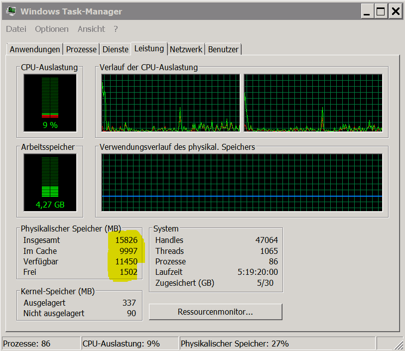The image size is (405, 351).
Task: Click the Ausgelagert value 337
Action: tap(129, 303)
